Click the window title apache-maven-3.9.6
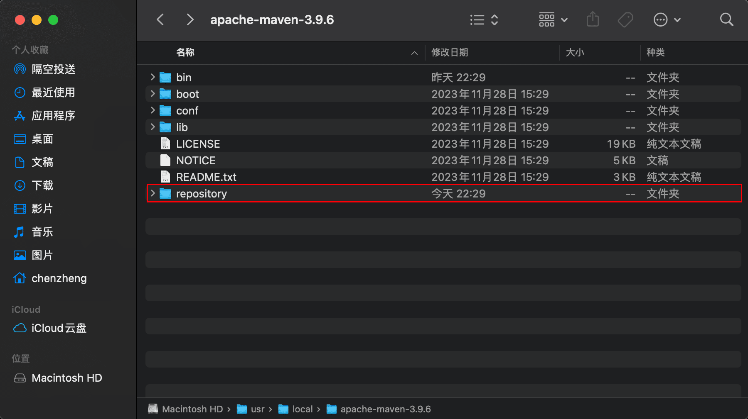 point(272,19)
